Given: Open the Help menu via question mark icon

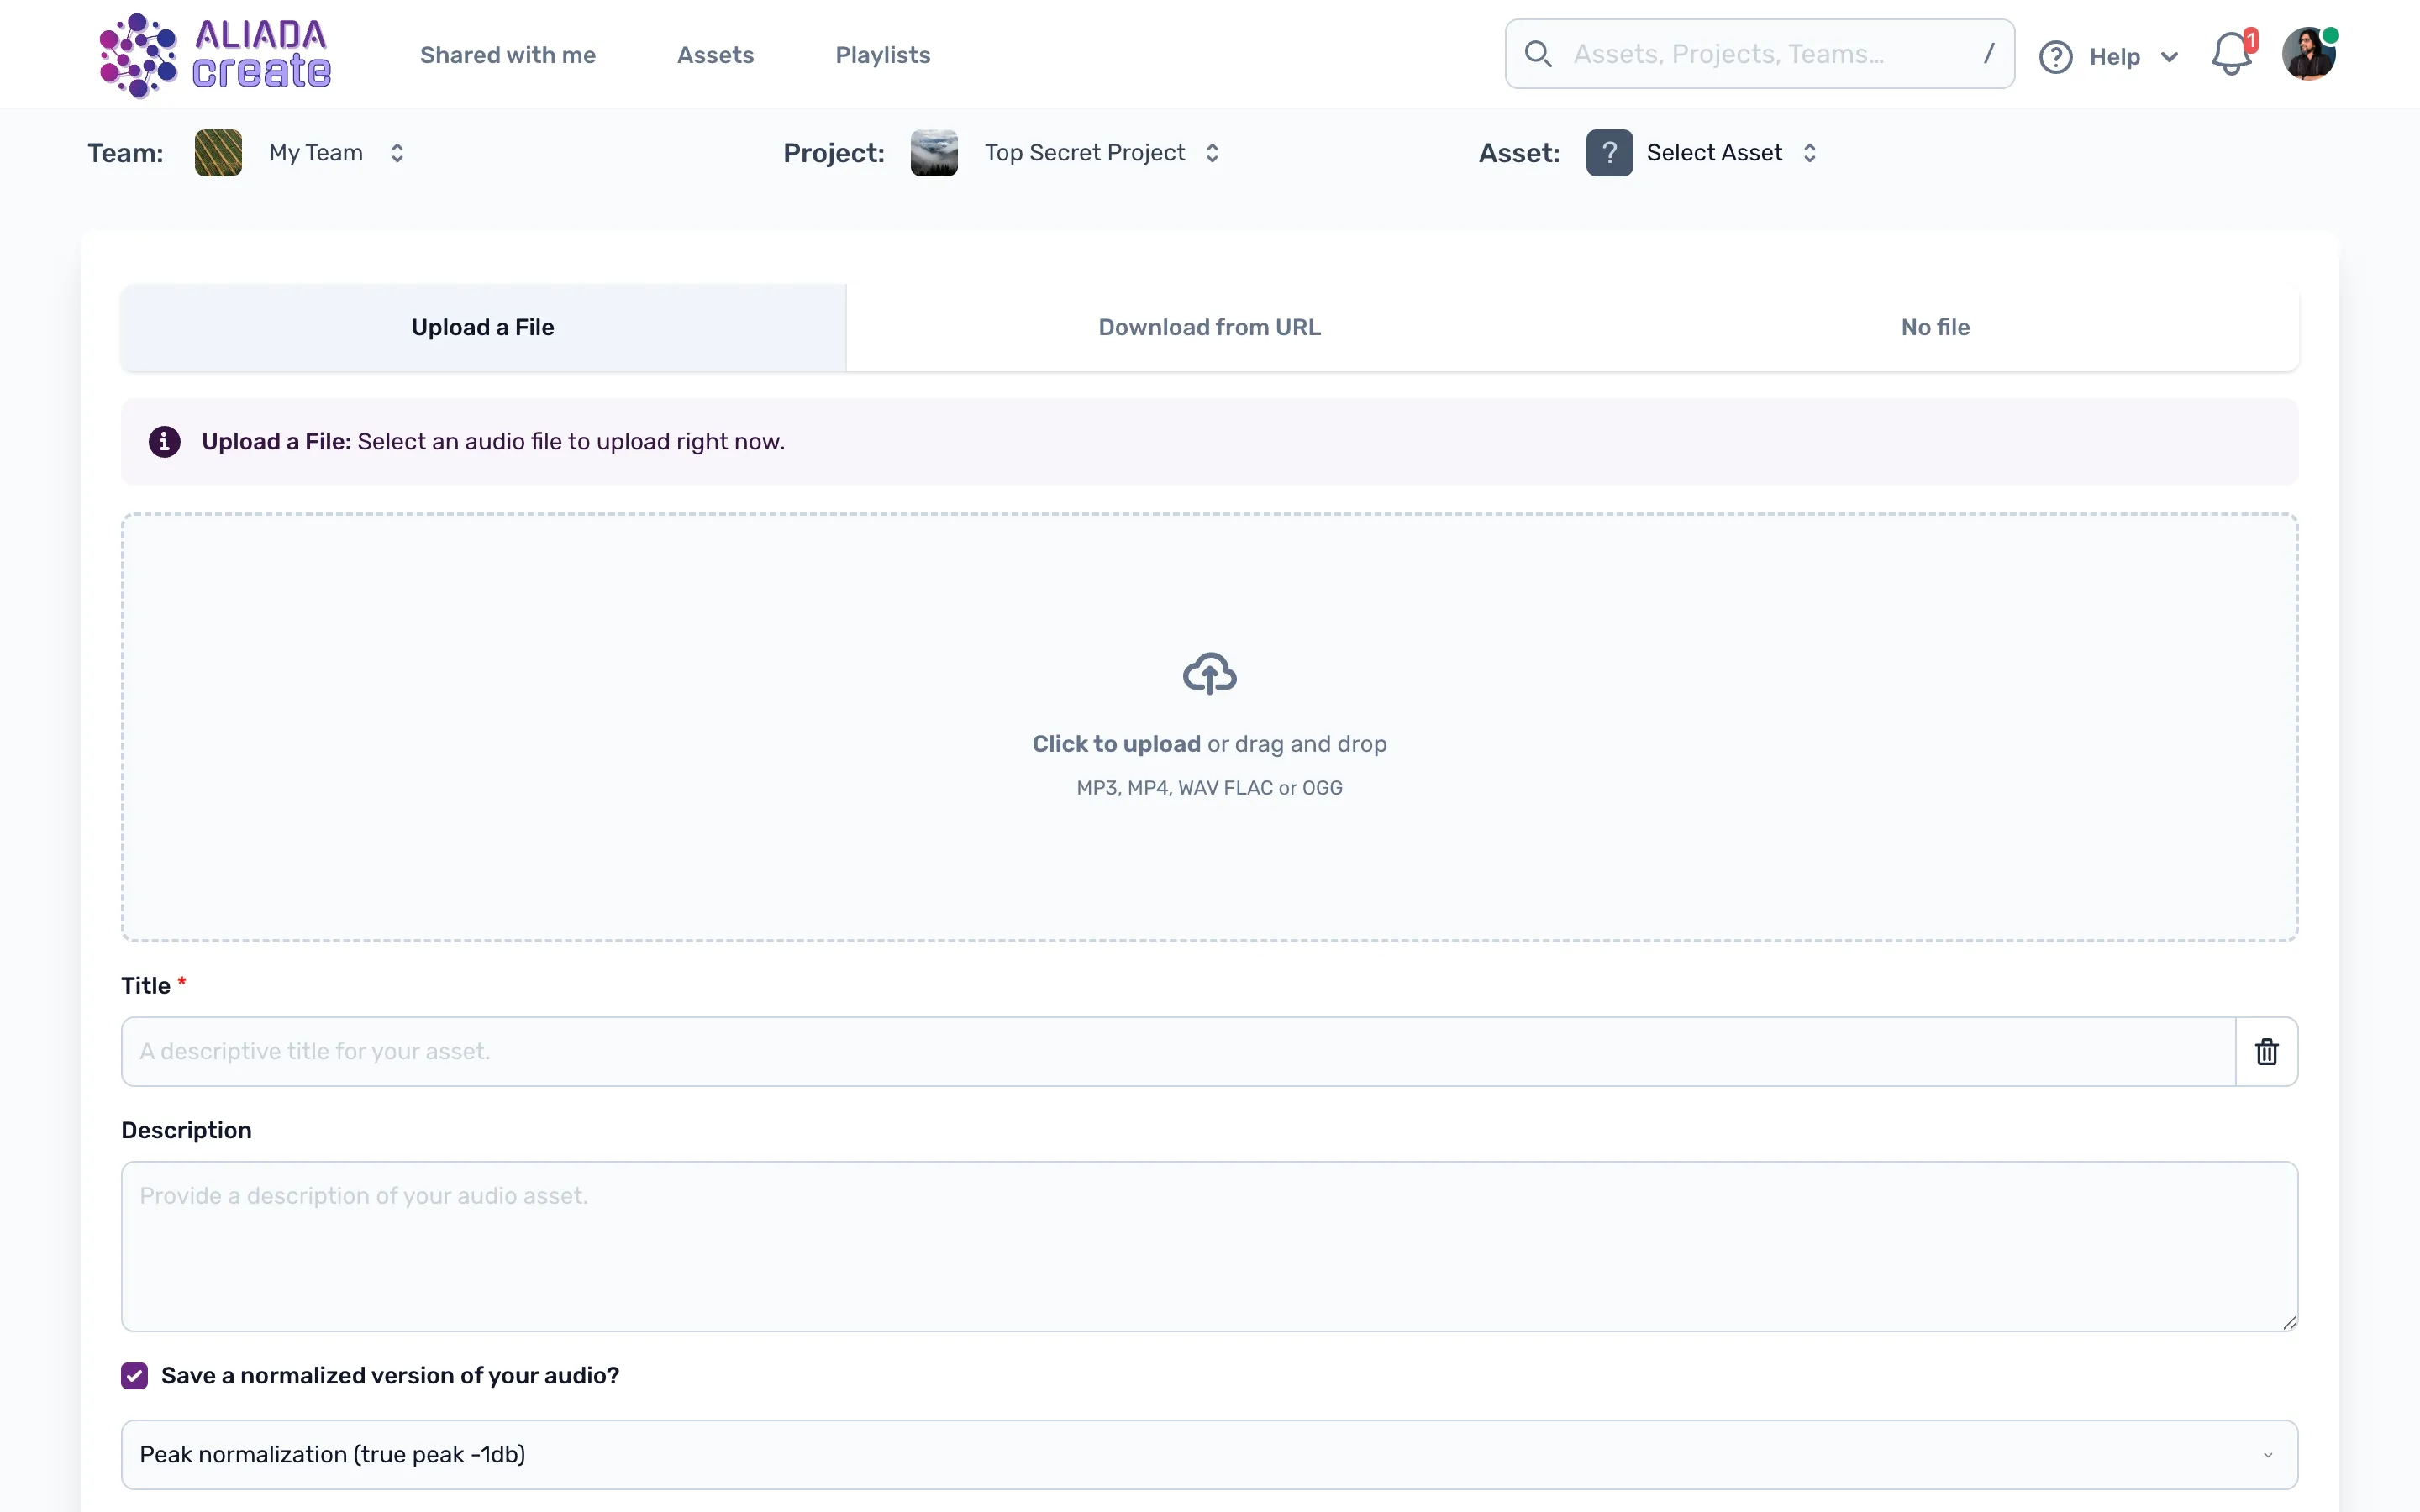Looking at the screenshot, I should [x=2055, y=55].
